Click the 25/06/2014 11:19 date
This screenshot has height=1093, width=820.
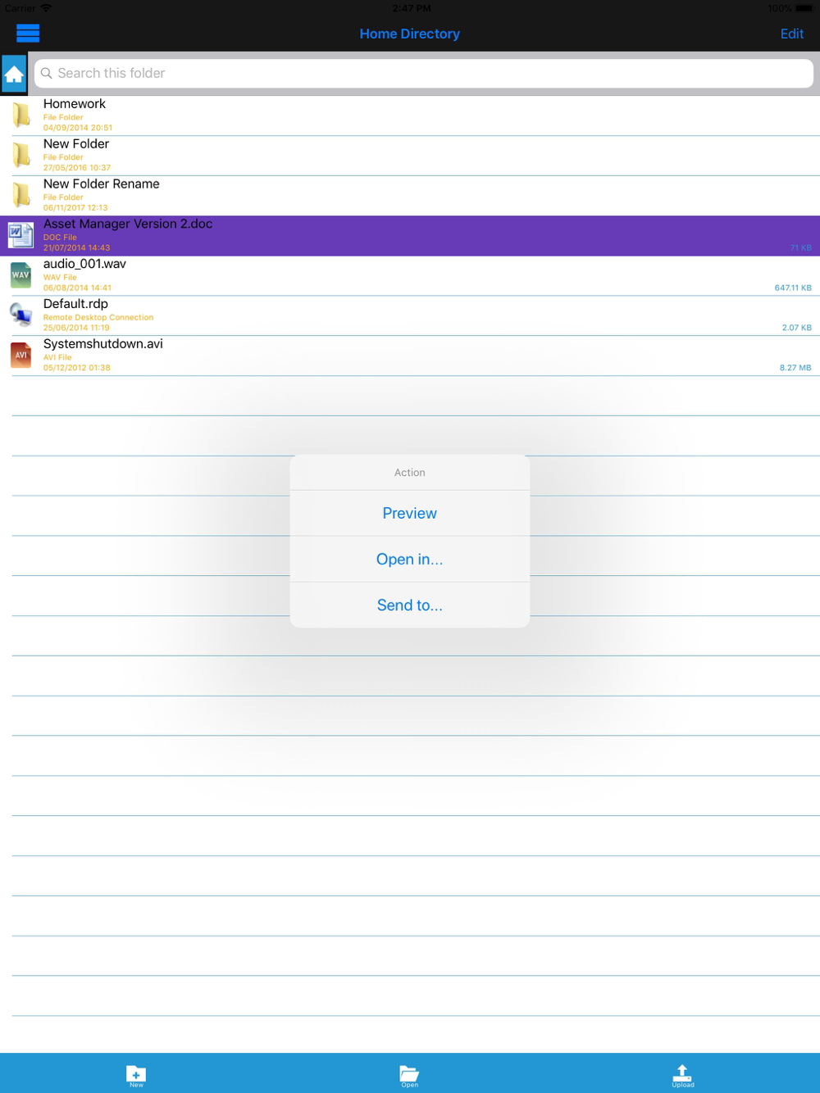click(x=76, y=328)
